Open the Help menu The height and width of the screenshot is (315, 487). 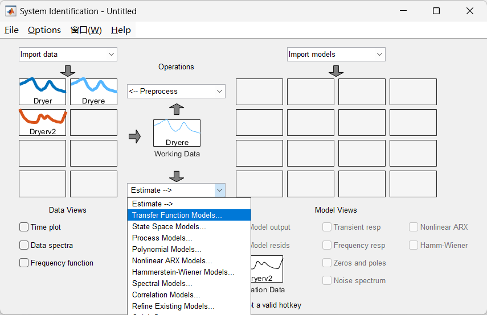[x=121, y=30]
